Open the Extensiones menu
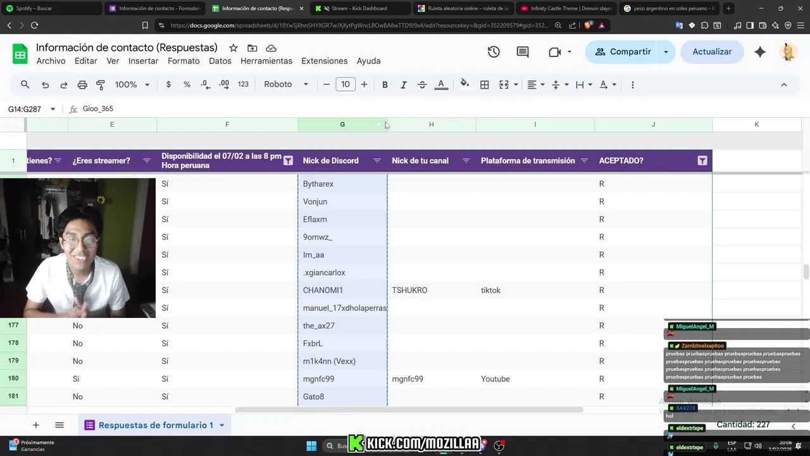This screenshot has height=456, width=810. pos(324,61)
